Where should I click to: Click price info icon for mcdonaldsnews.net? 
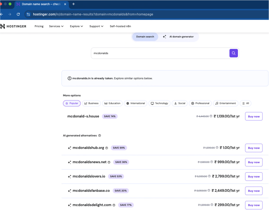tap(212, 162)
